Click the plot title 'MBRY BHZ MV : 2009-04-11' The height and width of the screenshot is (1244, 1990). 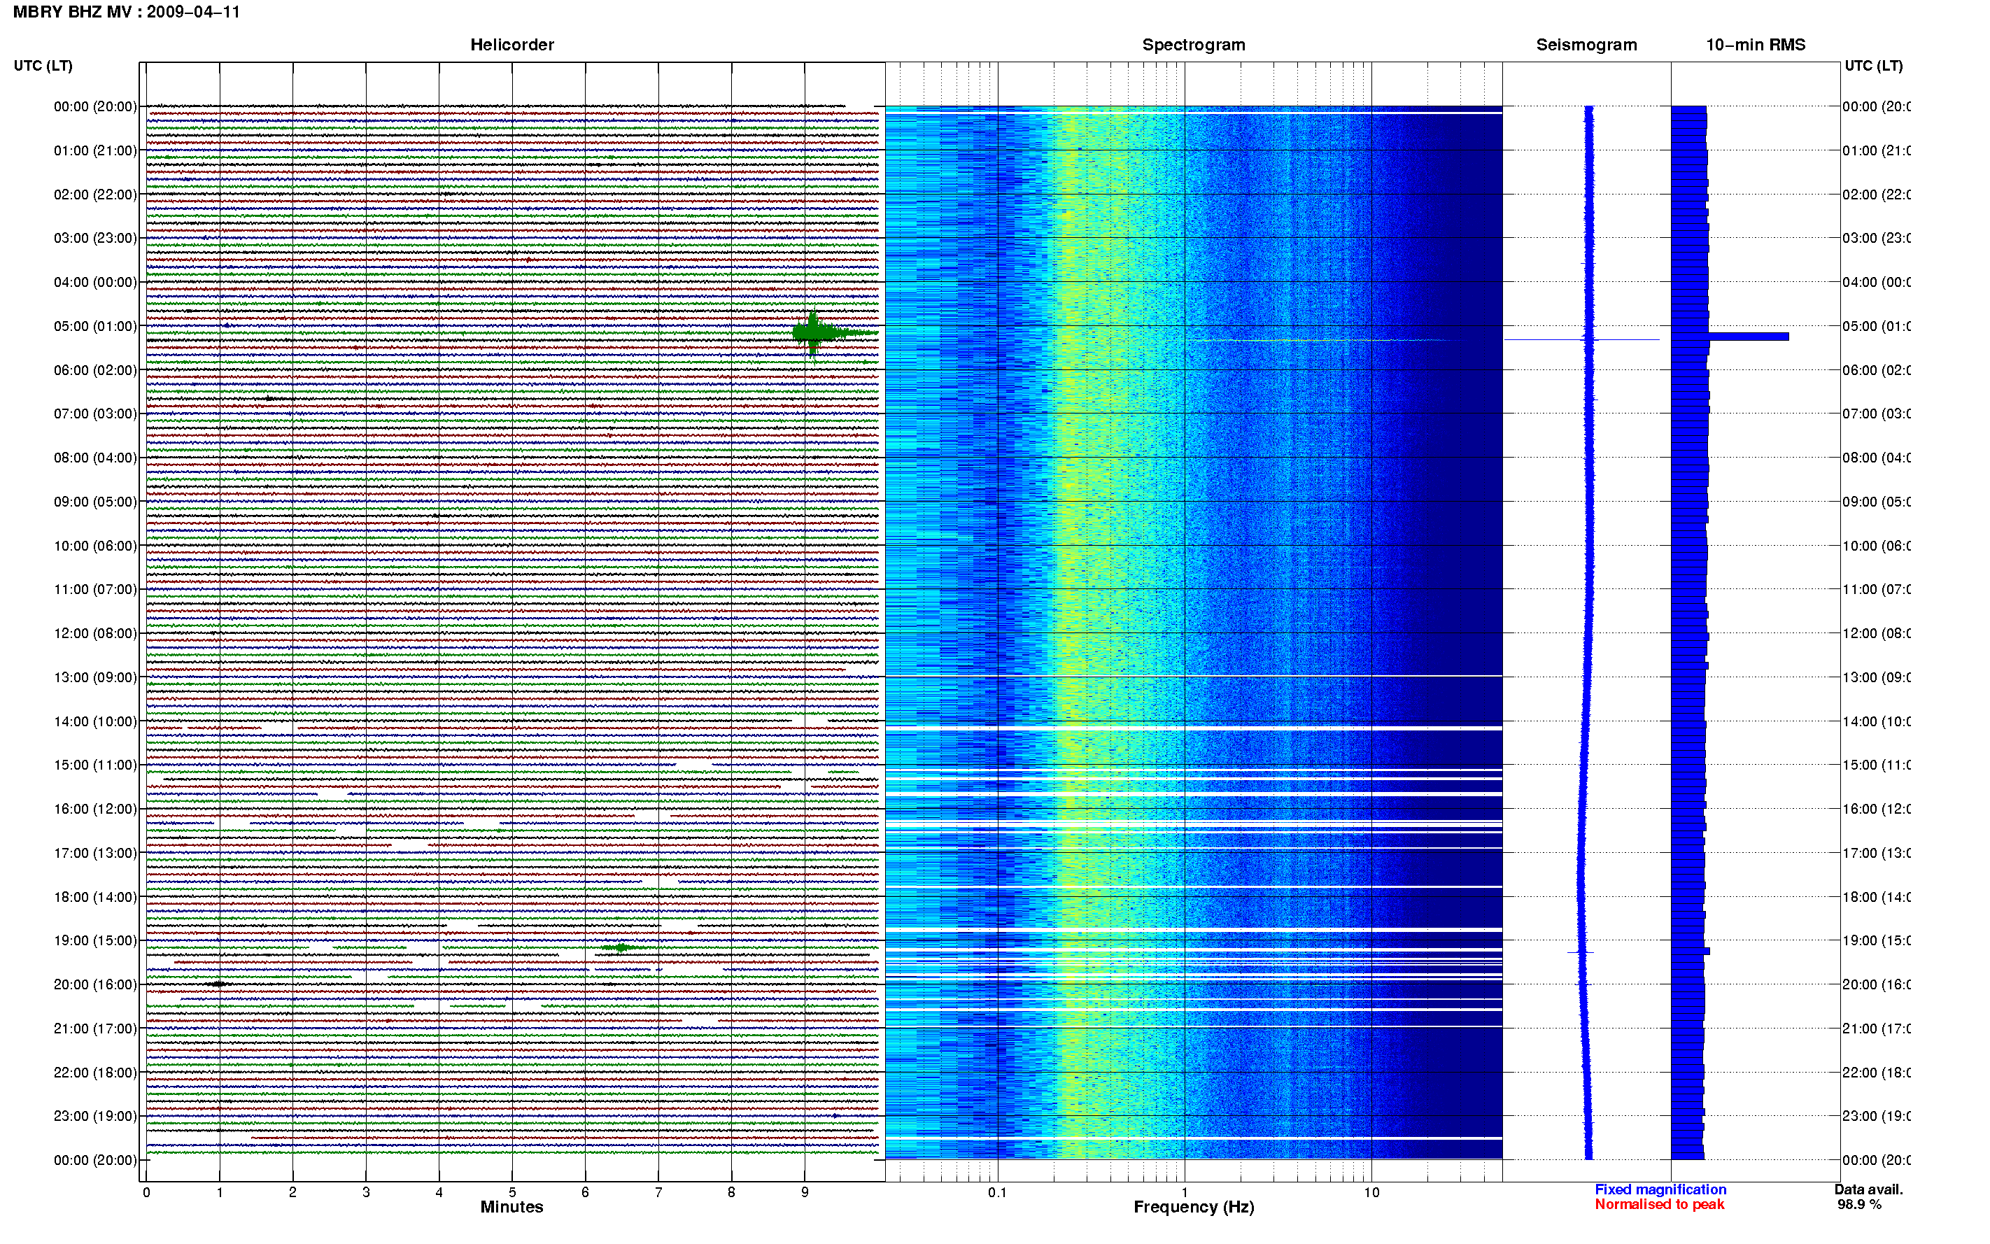click(x=127, y=13)
